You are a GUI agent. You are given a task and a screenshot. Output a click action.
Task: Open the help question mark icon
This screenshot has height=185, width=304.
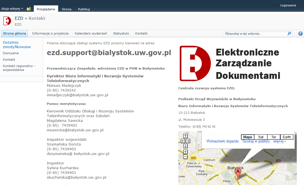(300, 33)
